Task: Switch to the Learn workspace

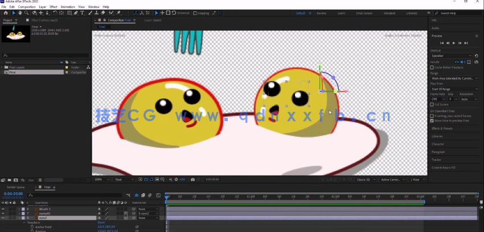Action: point(341,13)
